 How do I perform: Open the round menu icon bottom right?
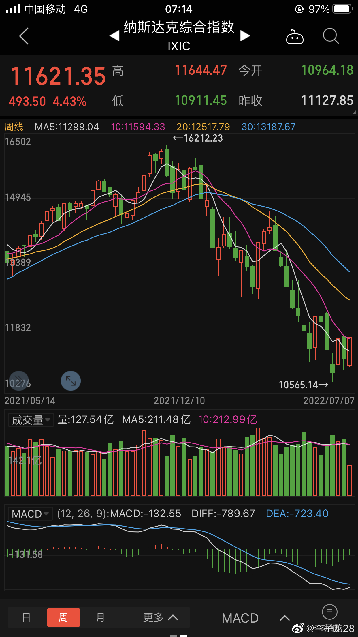tap(330, 612)
